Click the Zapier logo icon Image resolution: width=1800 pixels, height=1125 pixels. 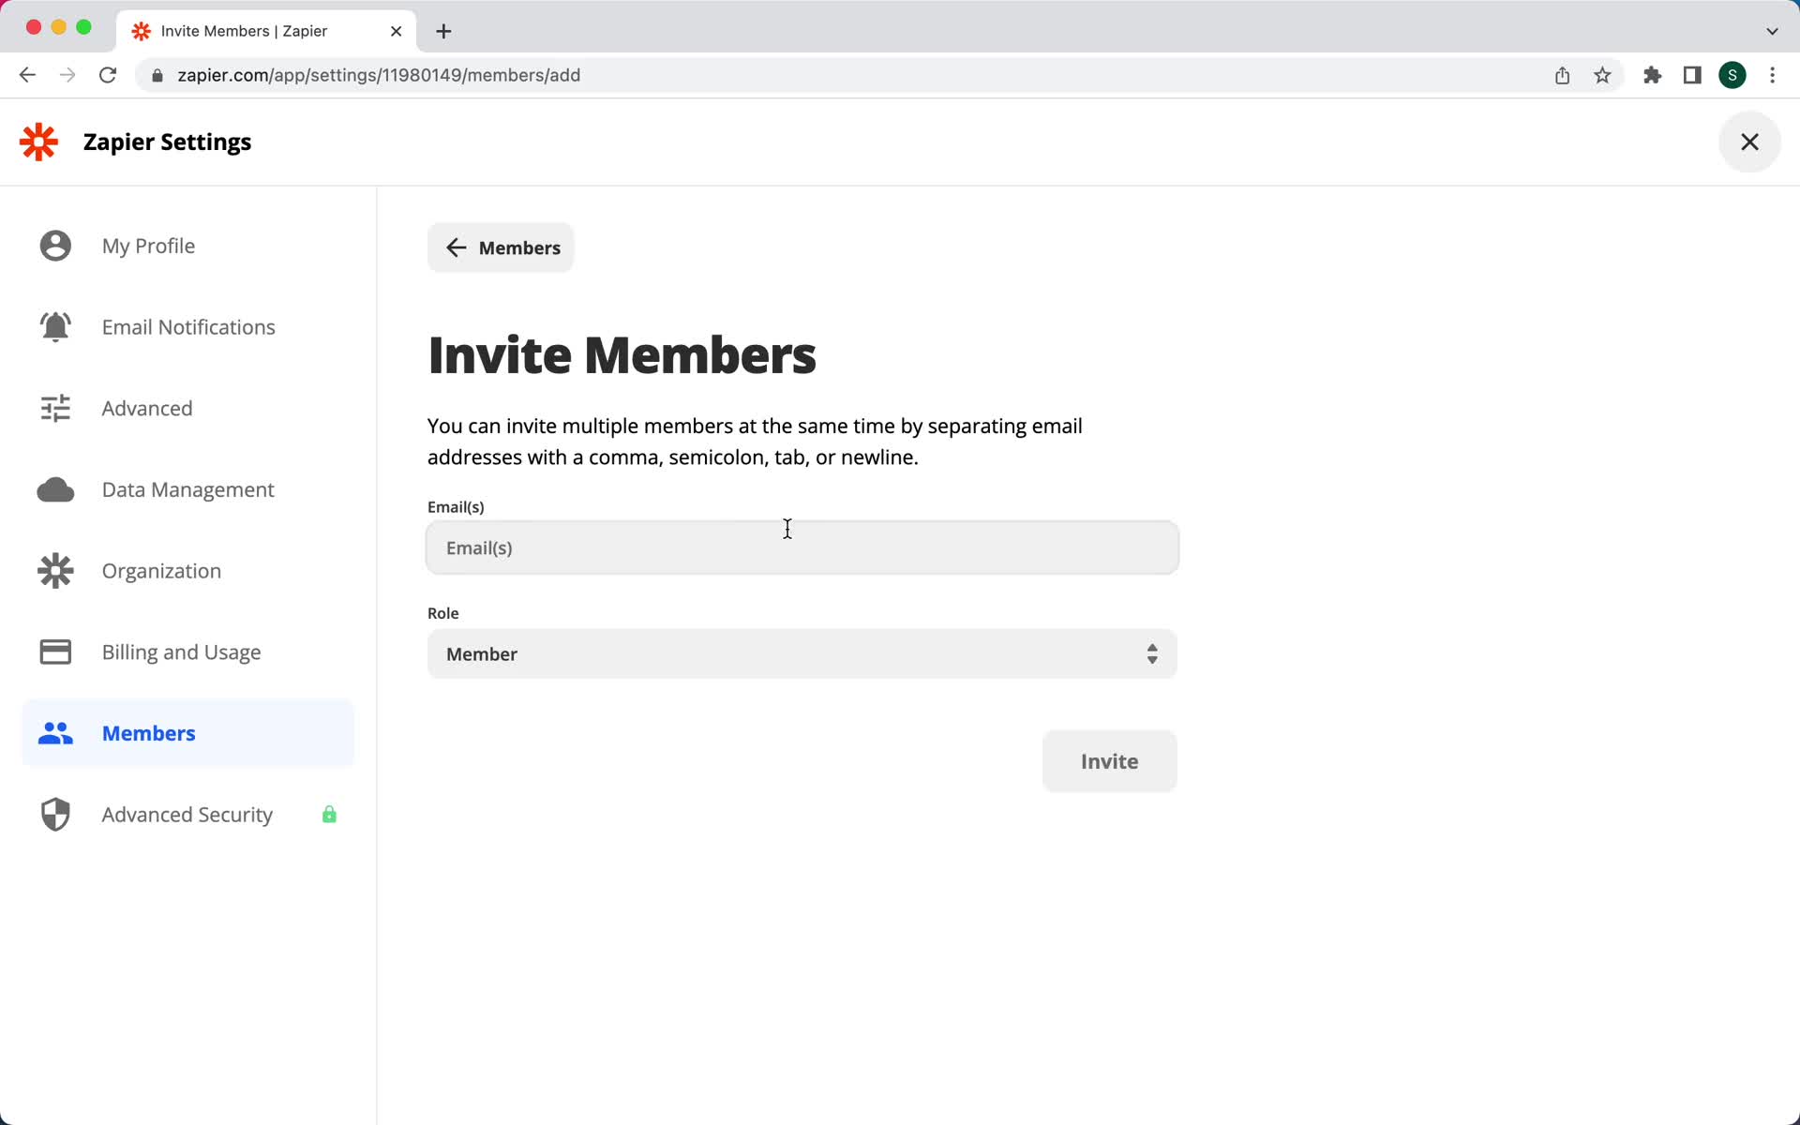[x=37, y=142]
